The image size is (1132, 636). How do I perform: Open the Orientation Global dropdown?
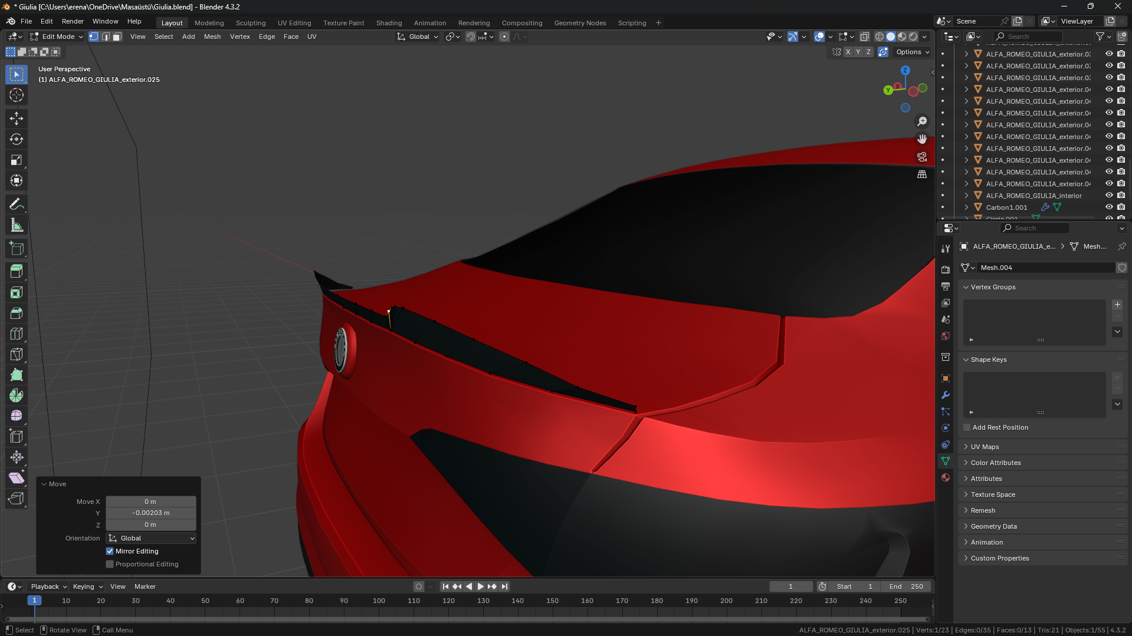pyautogui.click(x=151, y=538)
